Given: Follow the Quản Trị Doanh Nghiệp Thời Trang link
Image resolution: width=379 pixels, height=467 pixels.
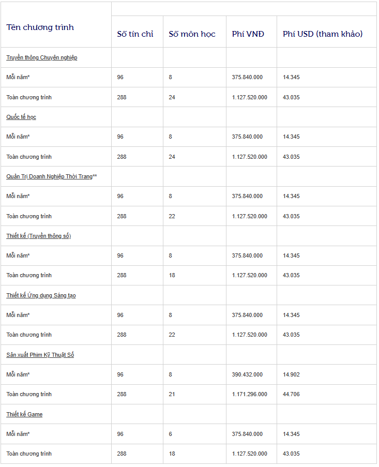Looking at the screenshot, I should [49, 176].
